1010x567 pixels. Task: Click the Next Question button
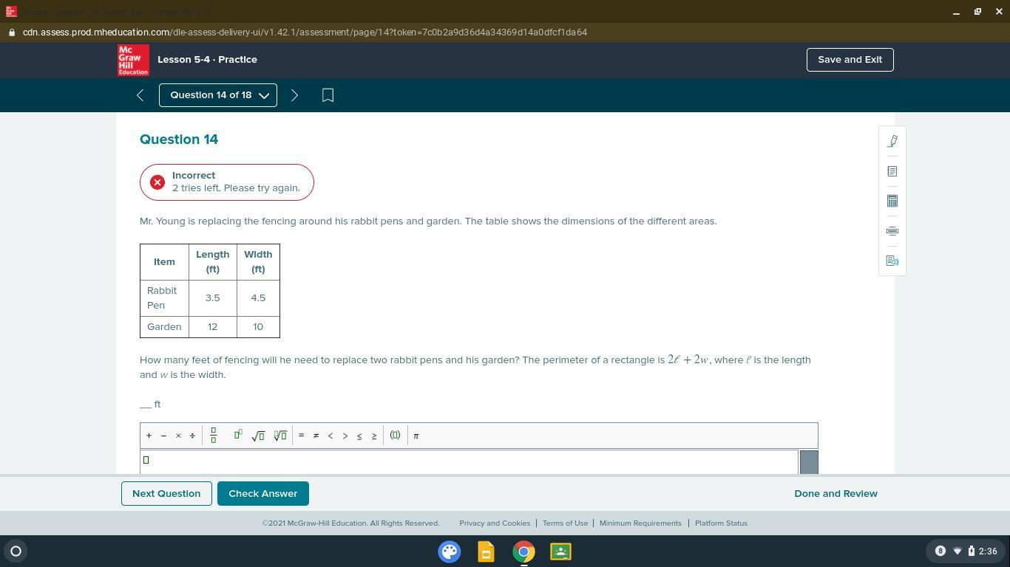click(166, 494)
